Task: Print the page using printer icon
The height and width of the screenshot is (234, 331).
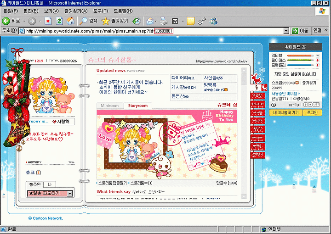Action: click(x=163, y=21)
